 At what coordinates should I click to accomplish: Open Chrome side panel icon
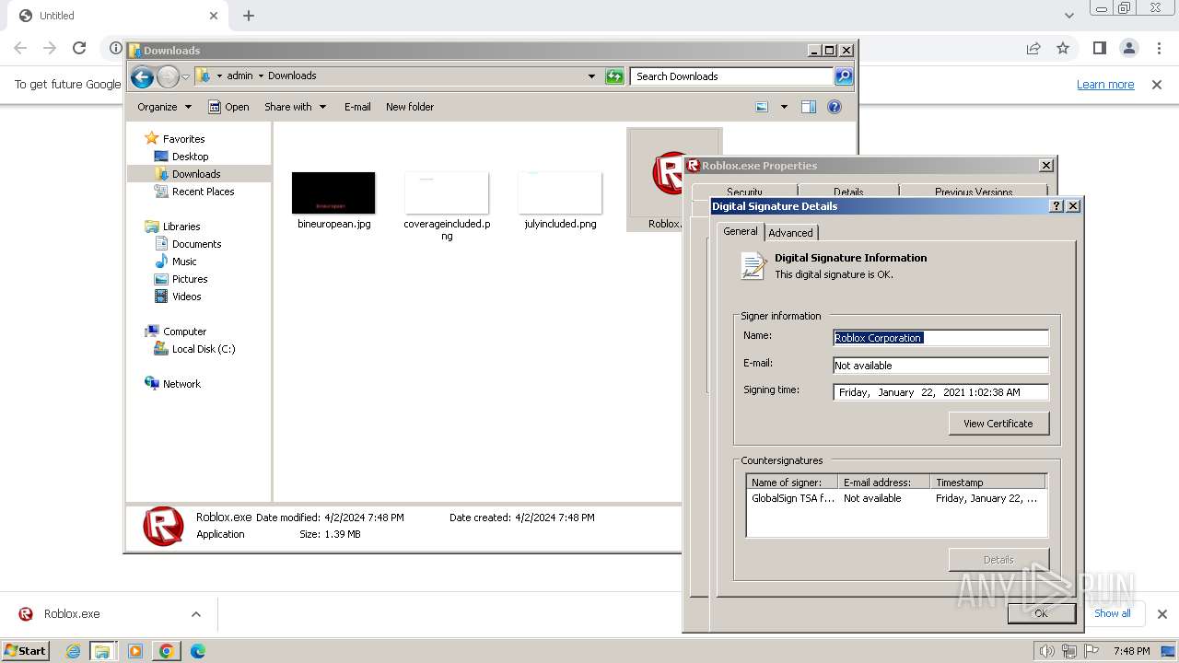coord(1099,48)
